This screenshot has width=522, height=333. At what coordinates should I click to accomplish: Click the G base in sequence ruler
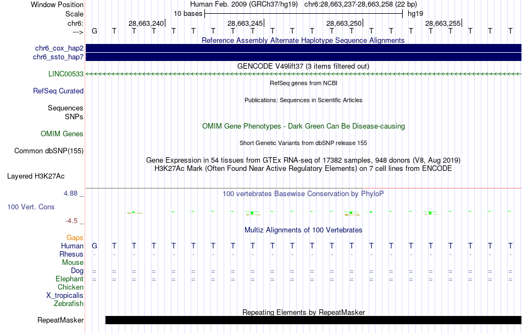(95, 31)
